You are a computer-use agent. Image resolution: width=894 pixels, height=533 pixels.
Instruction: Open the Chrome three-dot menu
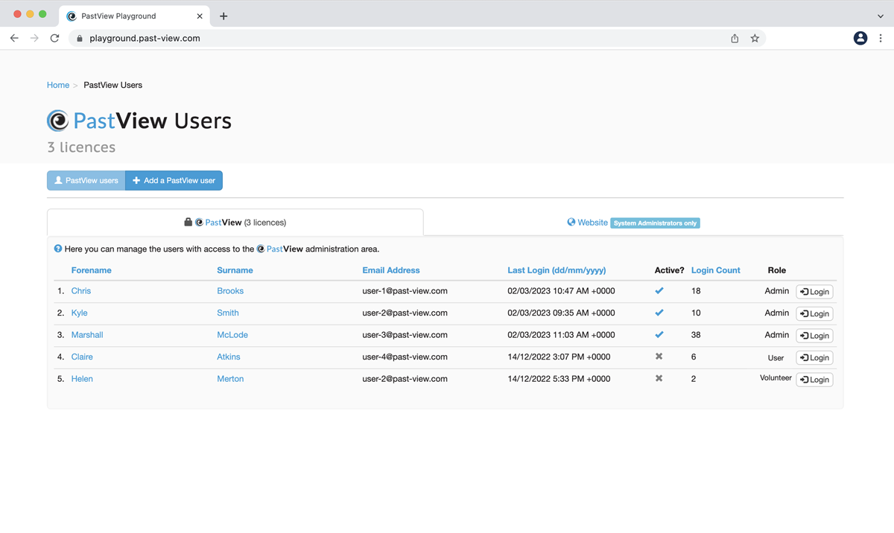coord(881,38)
